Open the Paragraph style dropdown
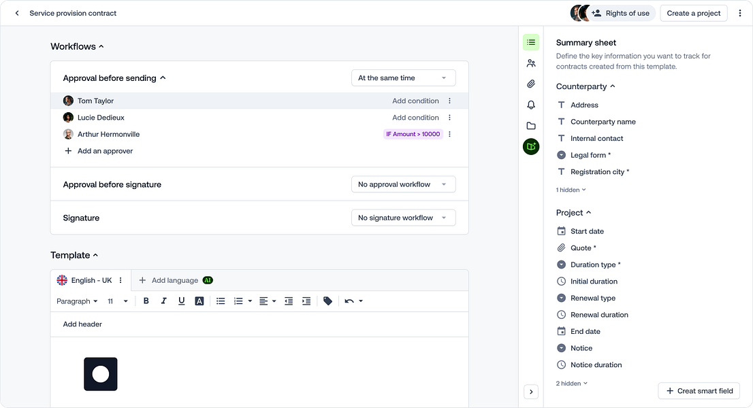 click(x=78, y=301)
